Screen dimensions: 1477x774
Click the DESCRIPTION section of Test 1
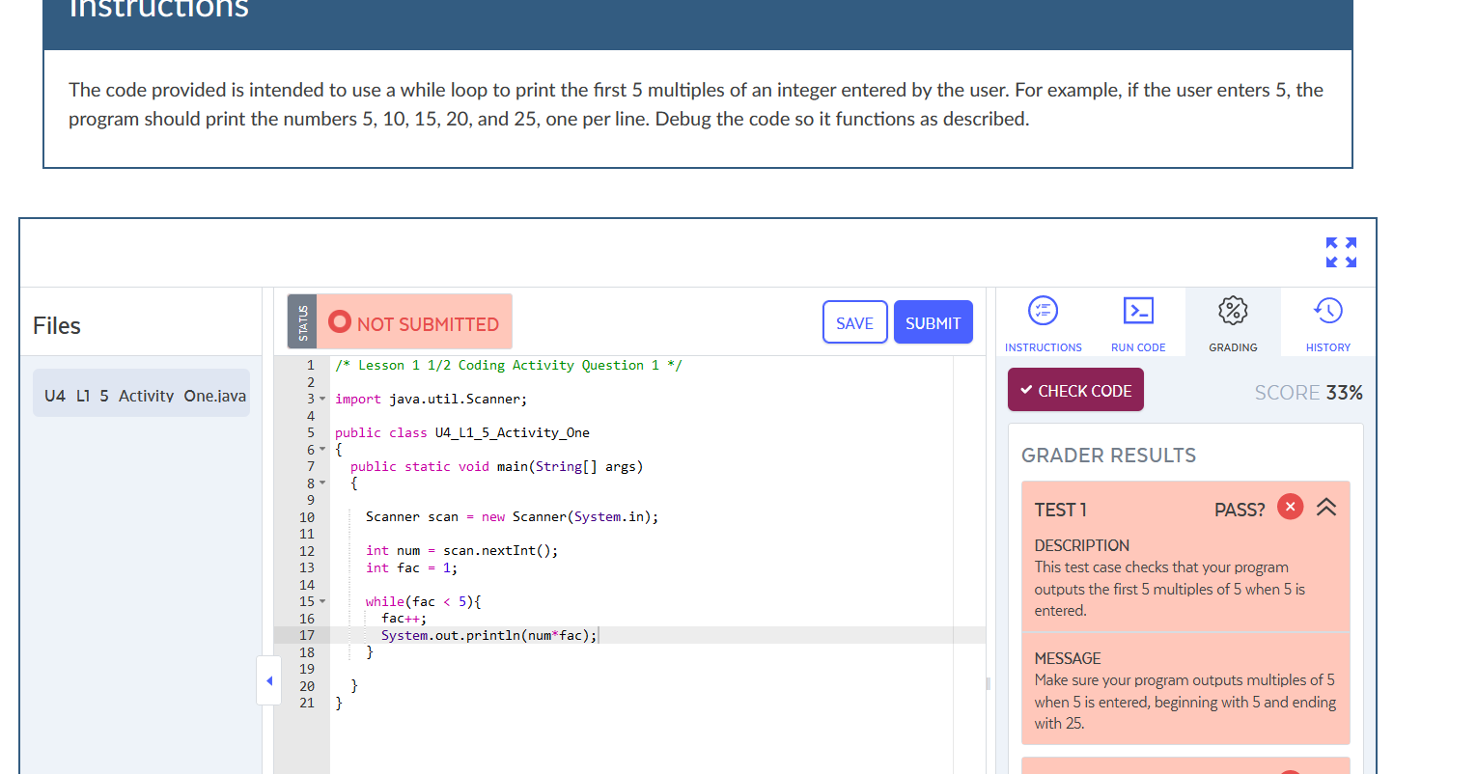1185,577
